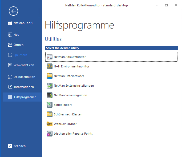182x157 pixels.
Task: Show the Informationen page
Action: pos(24,87)
